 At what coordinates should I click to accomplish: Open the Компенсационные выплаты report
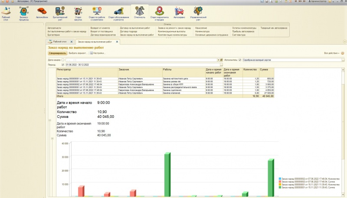[172, 31]
